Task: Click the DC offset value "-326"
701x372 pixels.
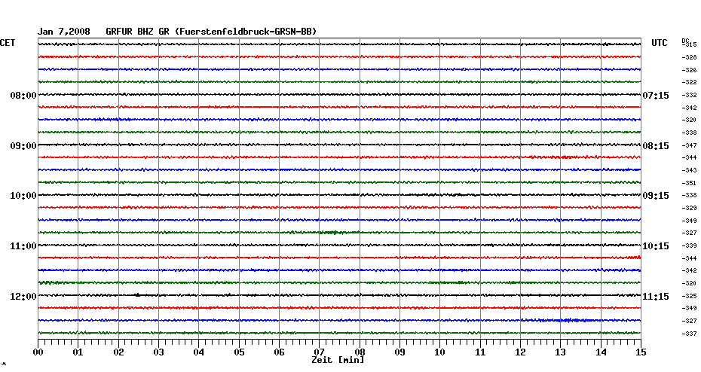Action: pyautogui.click(x=690, y=70)
